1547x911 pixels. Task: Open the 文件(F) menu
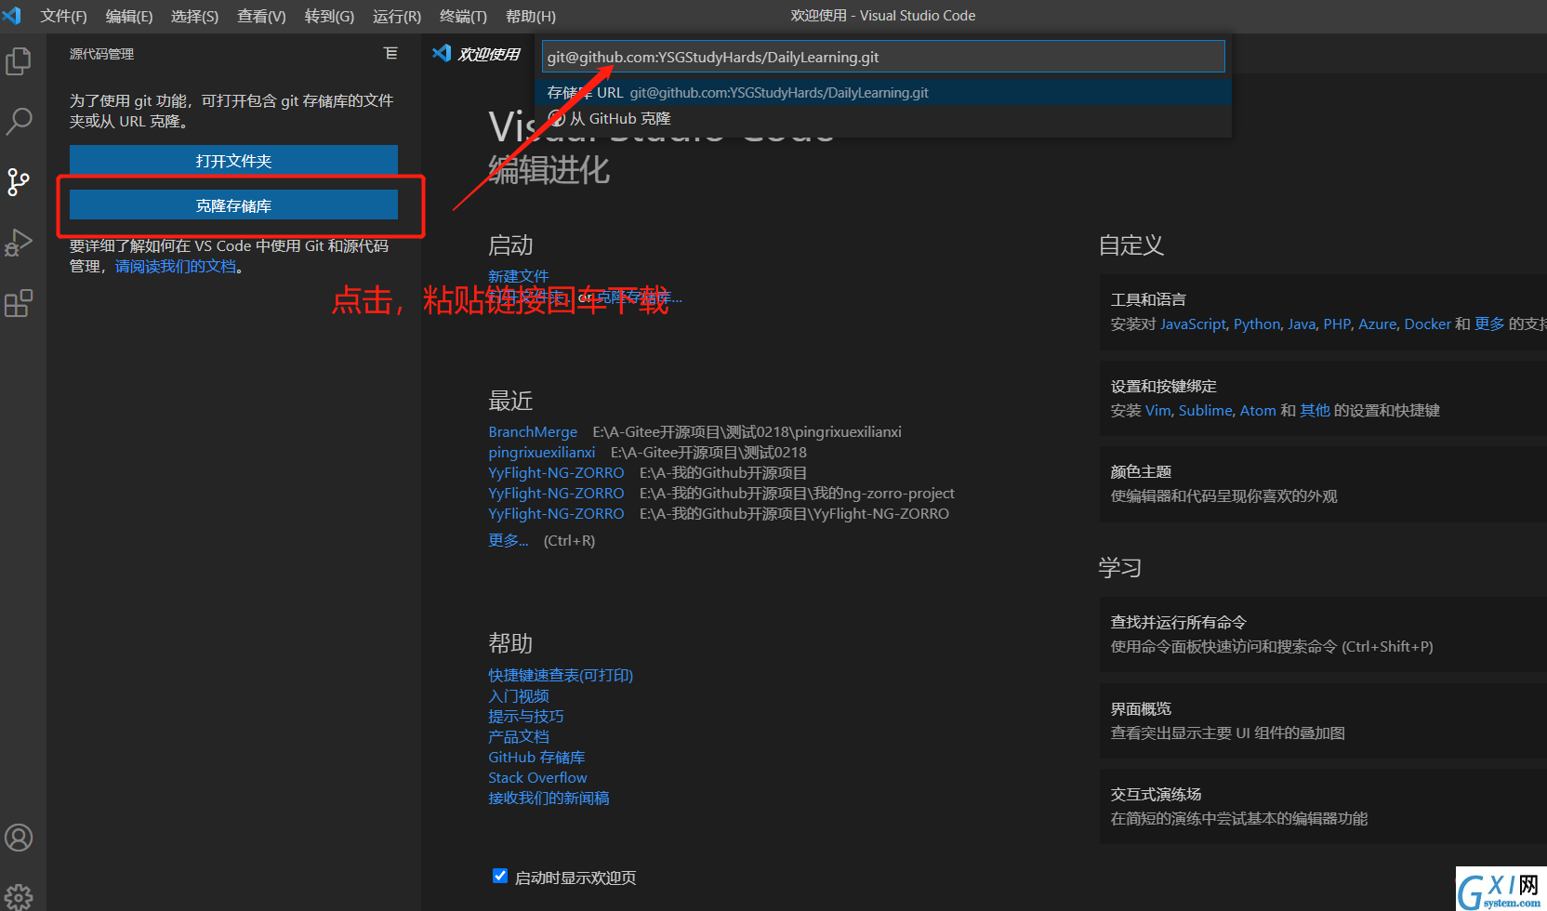pos(63,16)
